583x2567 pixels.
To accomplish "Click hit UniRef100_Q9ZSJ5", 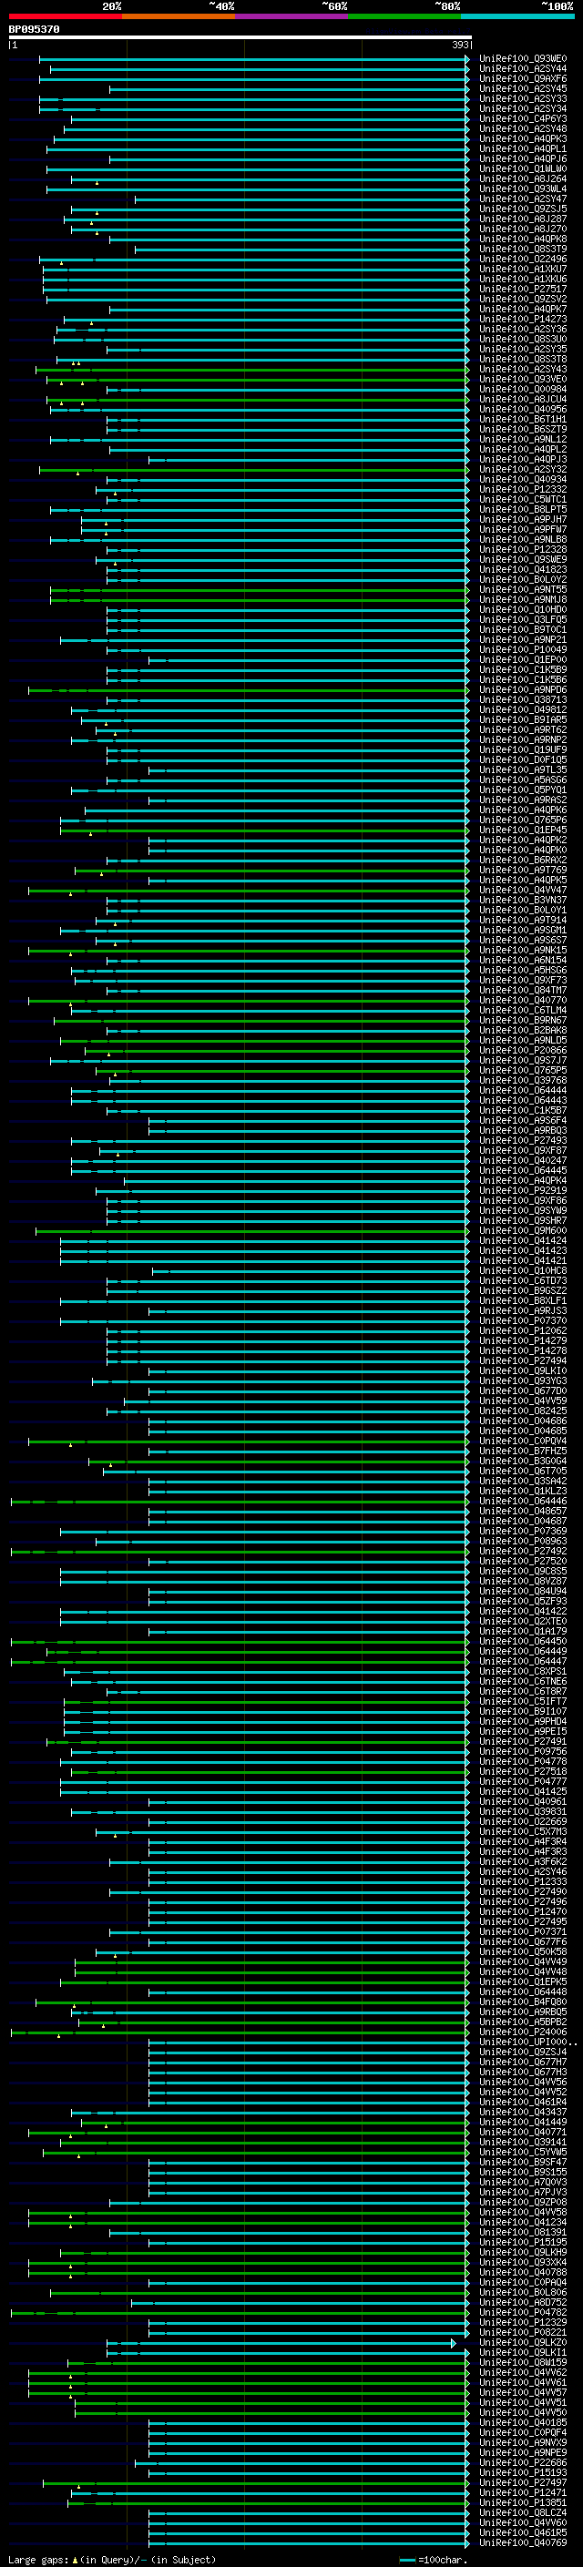I will coord(522,209).
